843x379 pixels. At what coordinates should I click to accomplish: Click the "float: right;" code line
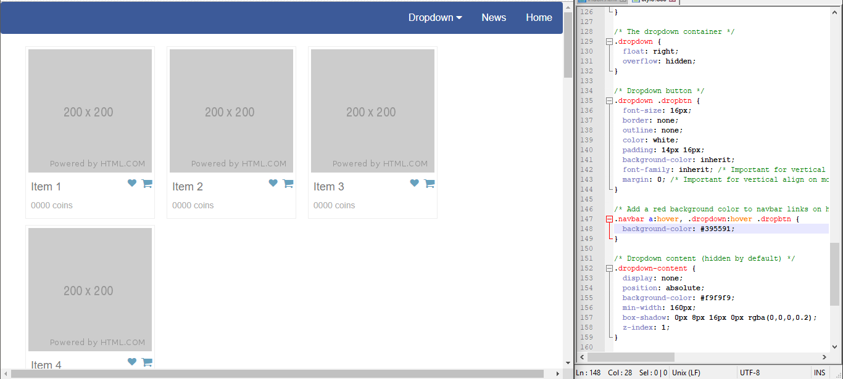[x=650, y=51]
